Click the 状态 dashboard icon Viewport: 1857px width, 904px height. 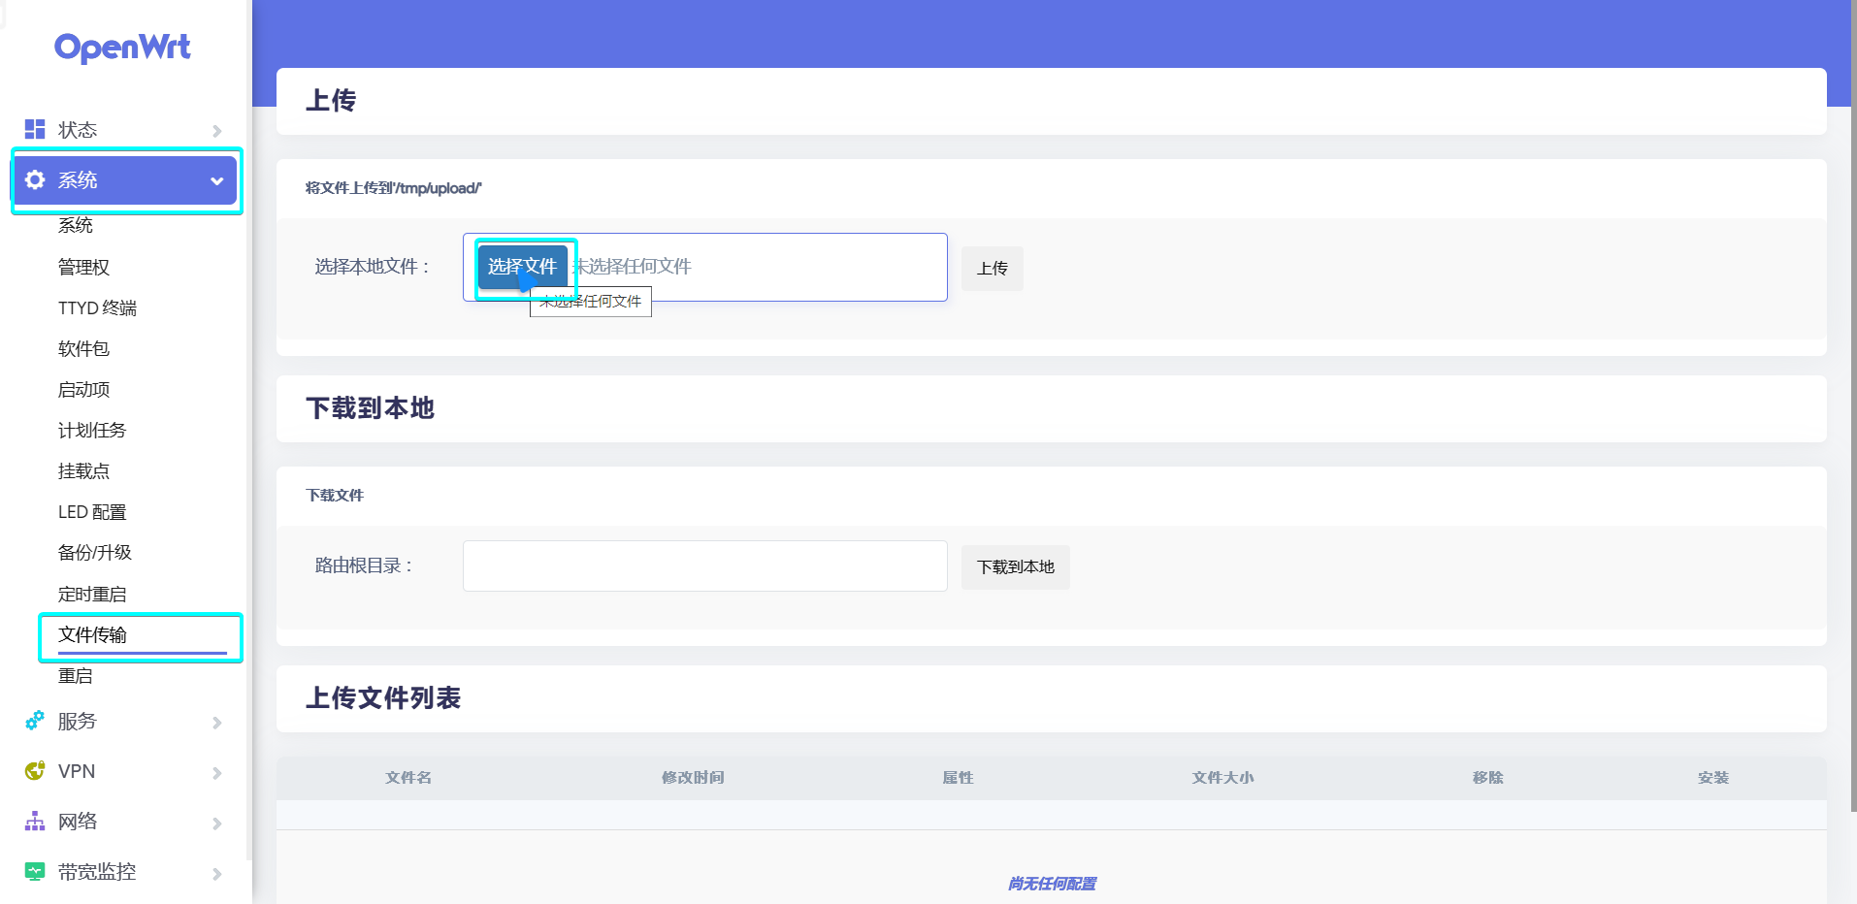[35, 129]
